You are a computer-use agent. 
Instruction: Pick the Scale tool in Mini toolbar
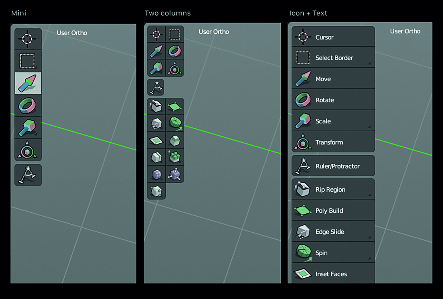click(x=27, y=128)
